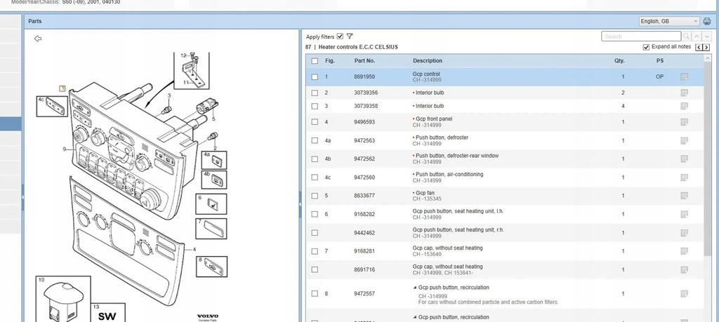Check the box for part 30739356
719x322 pixels.
315,93
